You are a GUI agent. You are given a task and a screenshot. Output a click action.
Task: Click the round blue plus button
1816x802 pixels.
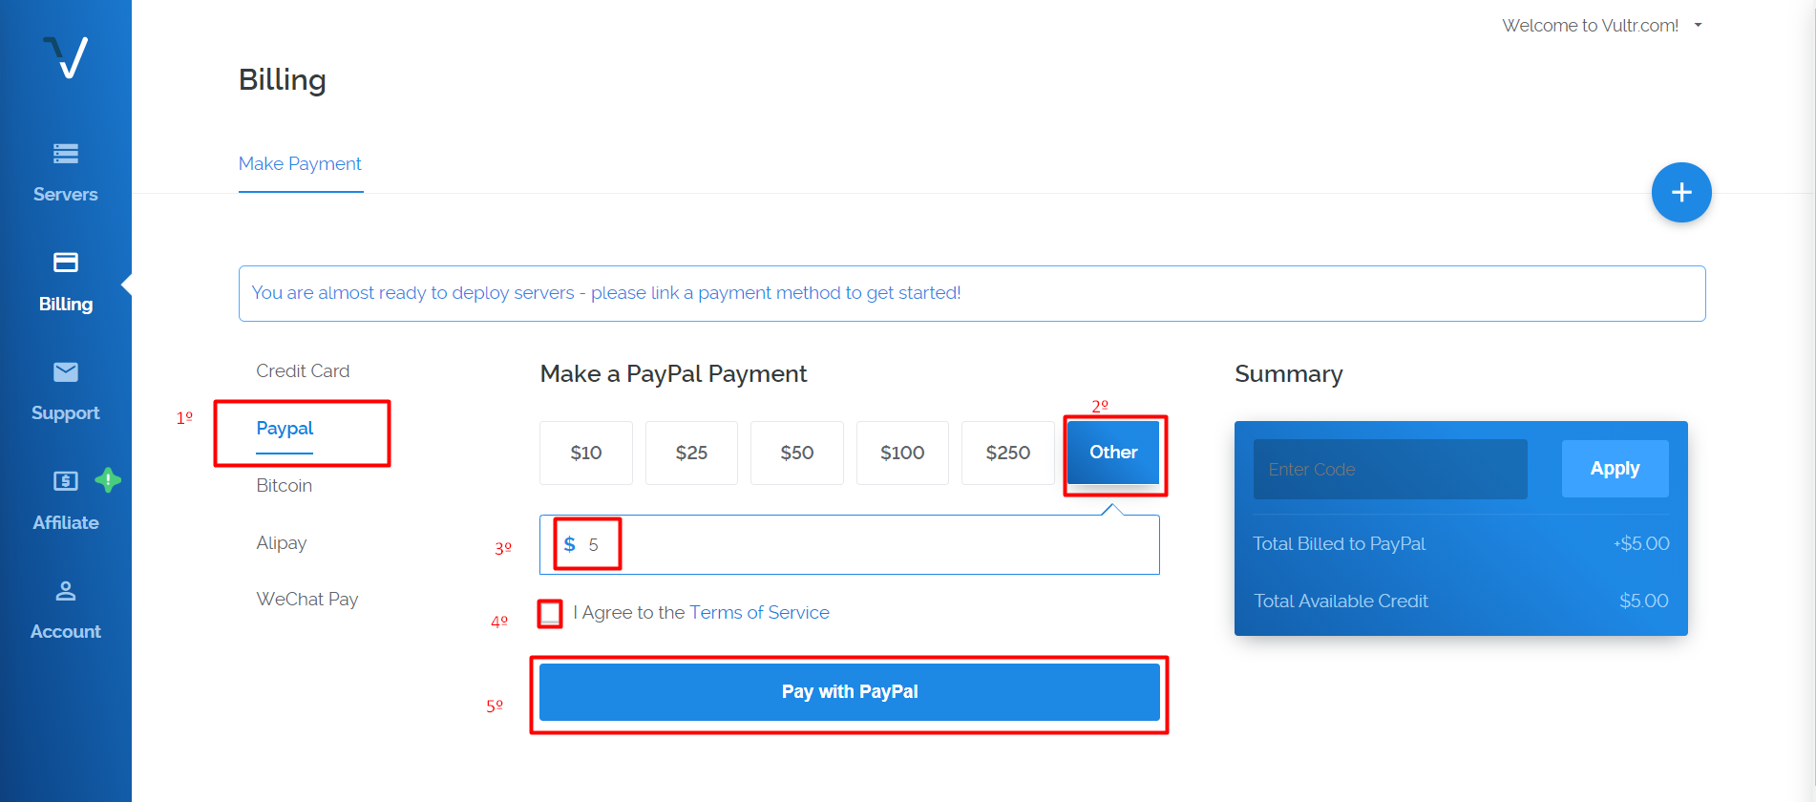pos(1681,193)
